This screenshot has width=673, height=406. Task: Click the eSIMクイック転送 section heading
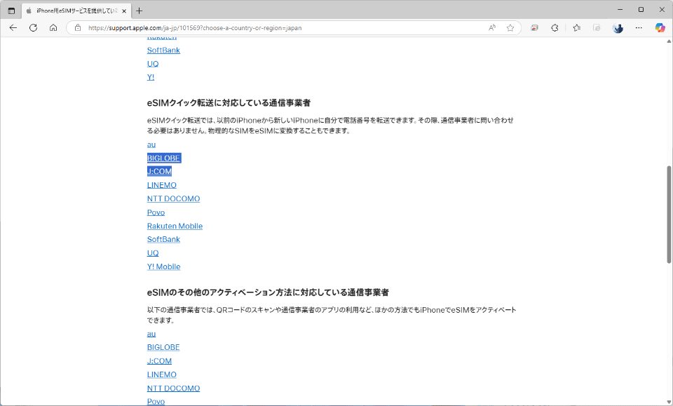coord(229,103)
